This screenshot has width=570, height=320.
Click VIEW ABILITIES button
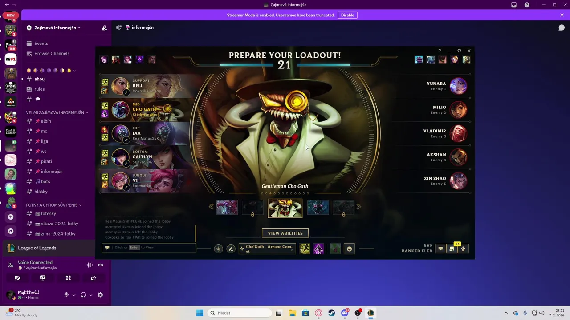pos(285,233)
